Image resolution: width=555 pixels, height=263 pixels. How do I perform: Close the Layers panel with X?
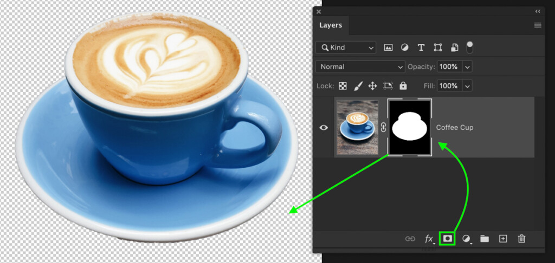(x=319, y=12)
